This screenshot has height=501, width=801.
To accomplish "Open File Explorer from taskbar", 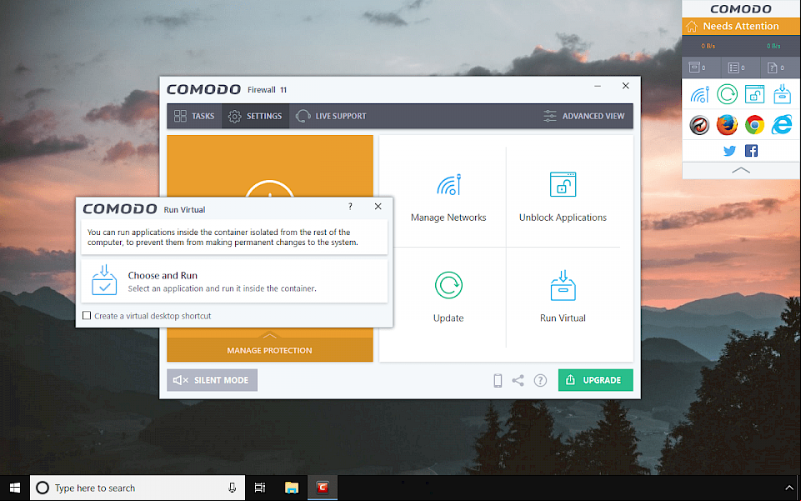I will click(291, 488).
